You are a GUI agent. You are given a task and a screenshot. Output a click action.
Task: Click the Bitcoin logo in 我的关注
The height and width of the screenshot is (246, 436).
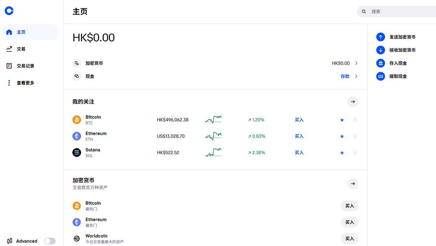(77, 120)
